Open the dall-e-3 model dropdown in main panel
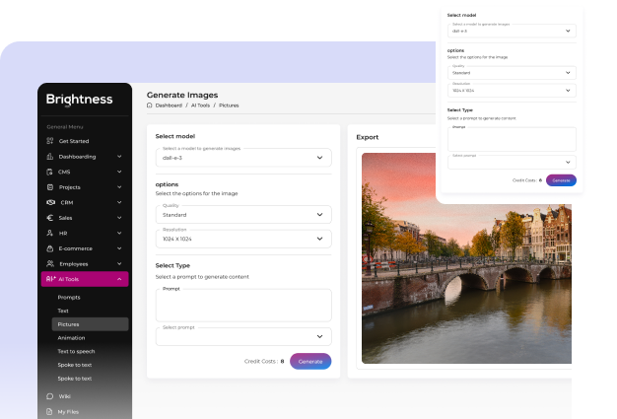617x419 pixels. (243, 158)
